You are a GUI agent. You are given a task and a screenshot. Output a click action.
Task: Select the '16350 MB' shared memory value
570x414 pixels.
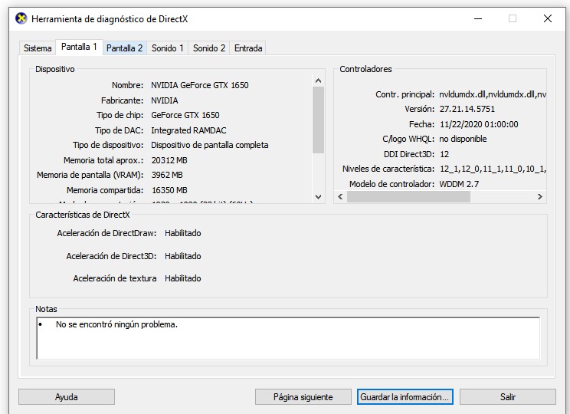coord(169,190)
